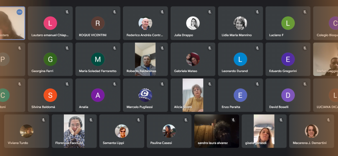Viewport: 338px width, 156px height.
Task: Click Julia Drappo's profile photo
Action: [x=193, y=23]
